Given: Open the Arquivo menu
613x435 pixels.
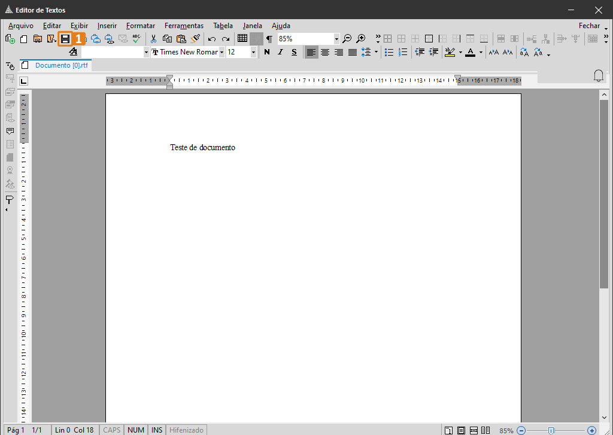Looking at the screenshot, I should tap(21, 26).
